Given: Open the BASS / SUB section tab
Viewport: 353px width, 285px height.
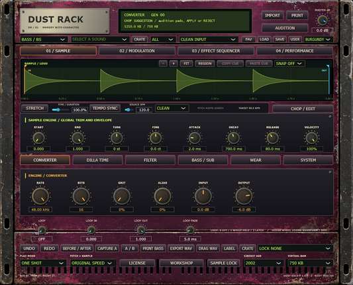Looking at the screenshot, I should pyautogui.click(x=203, y=160).
